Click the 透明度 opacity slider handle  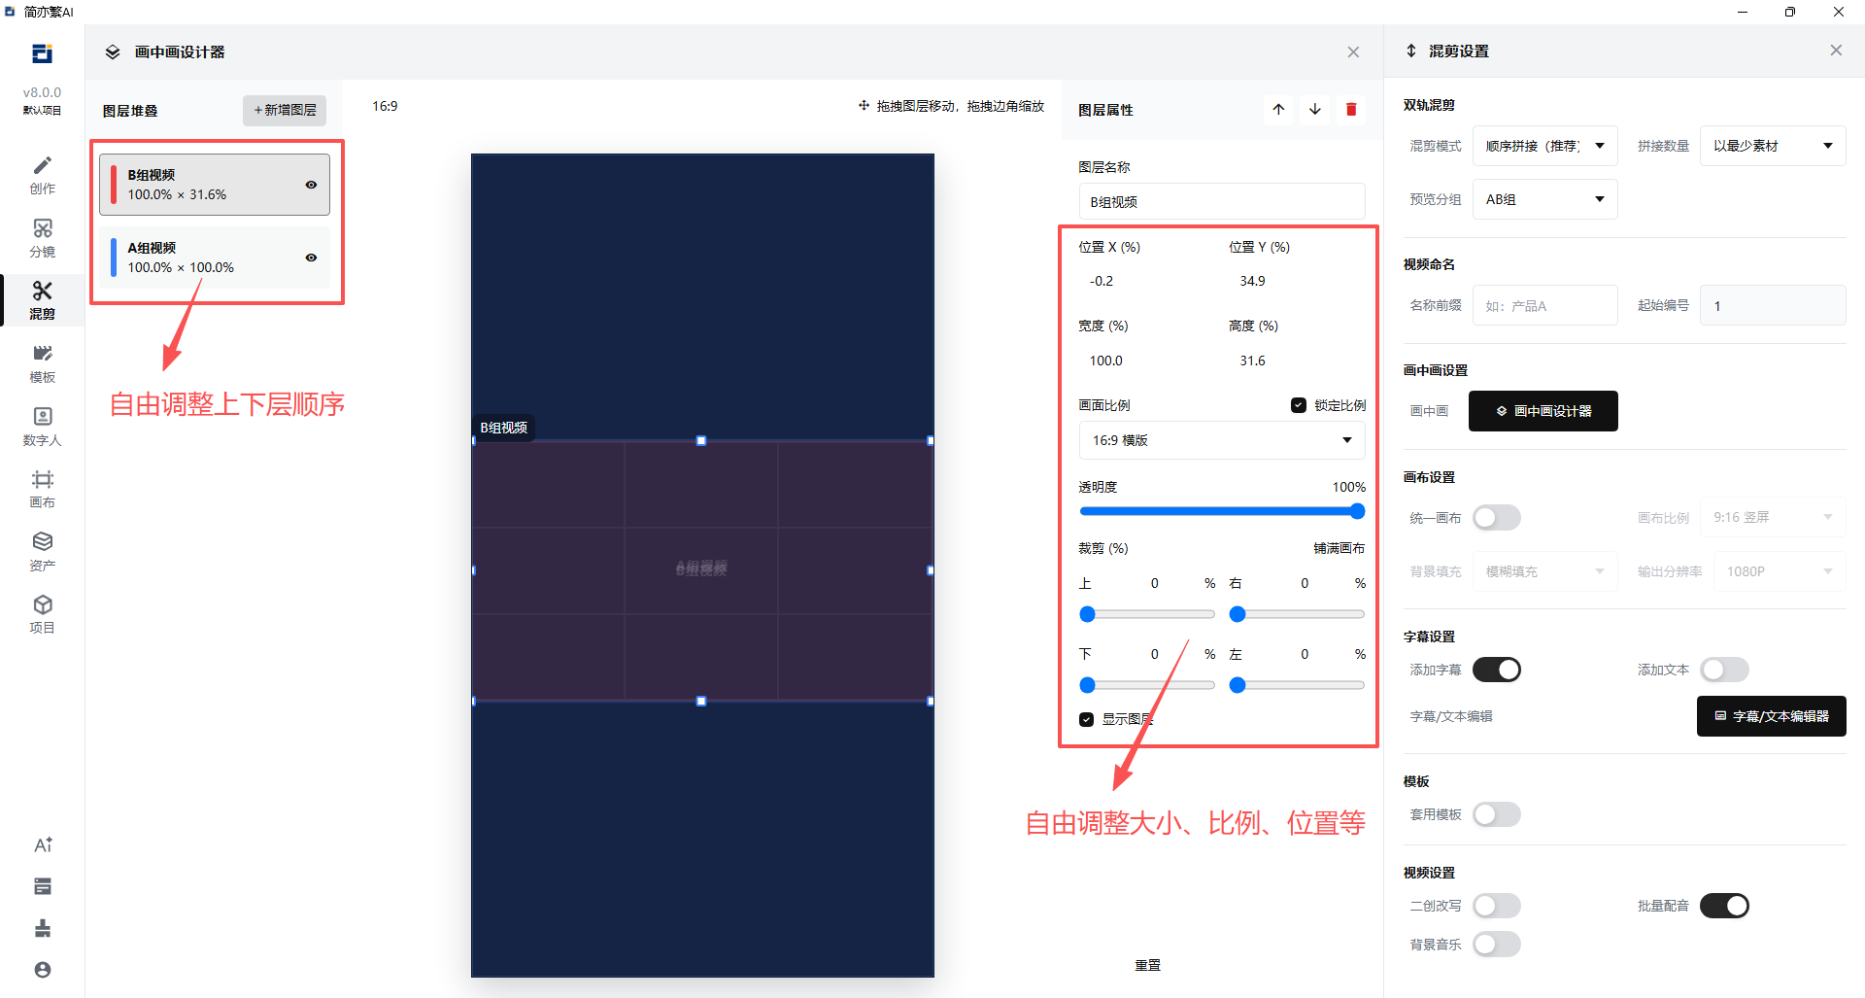point(1357,511)
